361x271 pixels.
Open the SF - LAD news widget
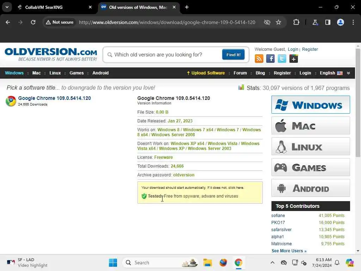click(27, 263)
